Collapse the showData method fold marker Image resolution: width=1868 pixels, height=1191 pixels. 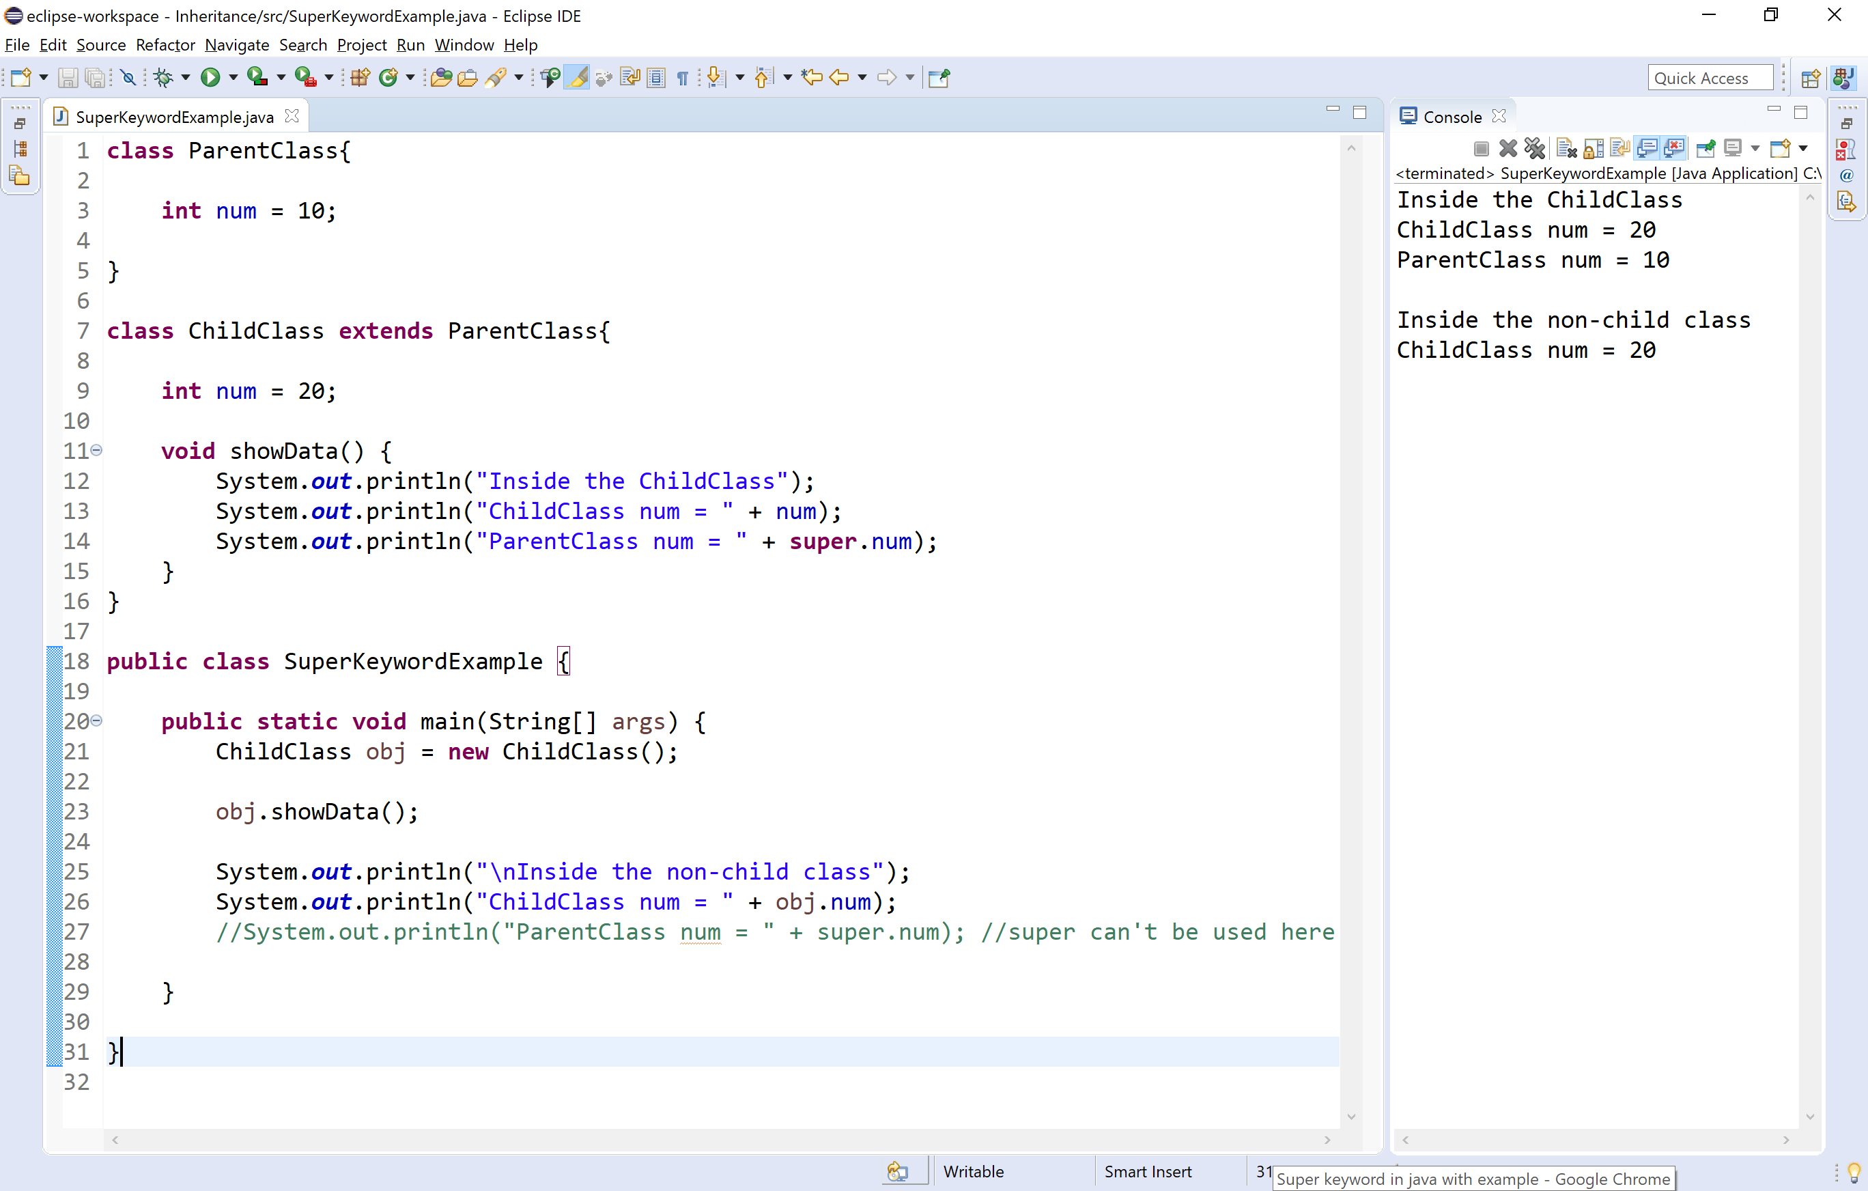tap(97, 450)
